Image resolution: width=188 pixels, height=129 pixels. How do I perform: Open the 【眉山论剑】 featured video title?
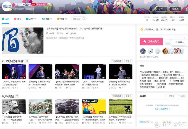click(75, 29)
